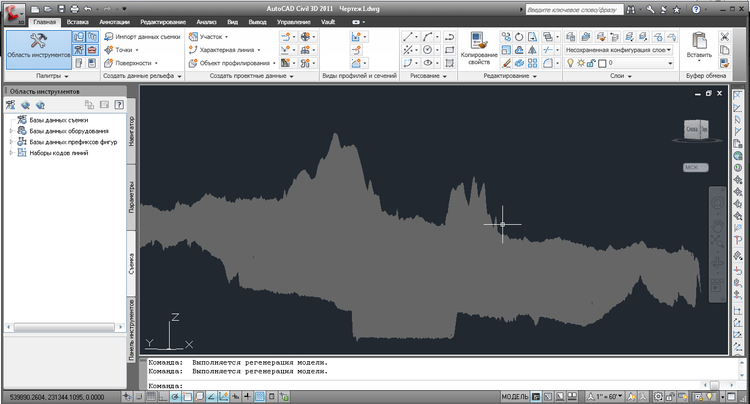
Task: Click Импорт данных съемки button
Action: click(x=142, y=37)
